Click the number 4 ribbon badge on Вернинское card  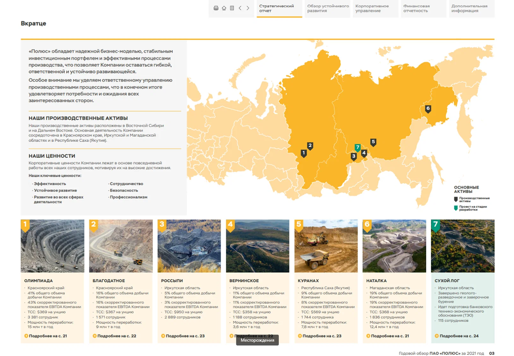click(x=230, y=225)
